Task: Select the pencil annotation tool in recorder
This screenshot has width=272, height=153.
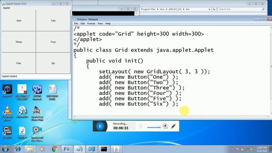Action: pyautogui.click(x=173, y=126)
